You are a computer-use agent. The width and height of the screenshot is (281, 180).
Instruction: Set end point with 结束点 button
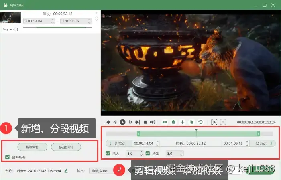263,144
